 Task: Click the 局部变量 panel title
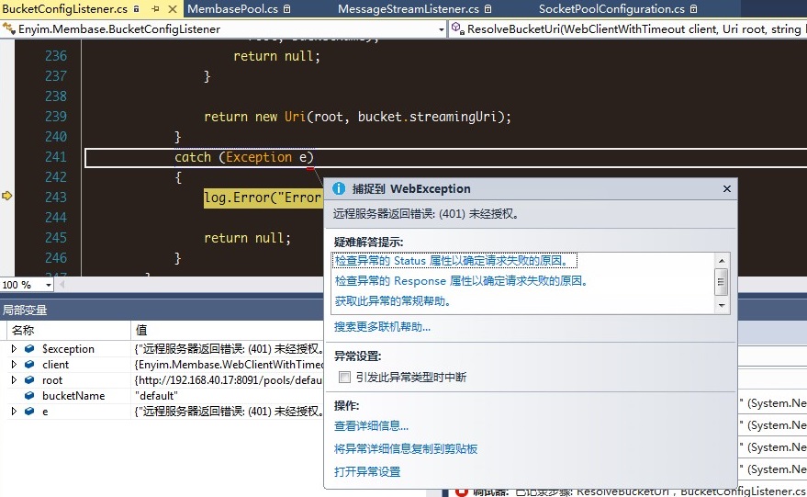coord(25,310)
